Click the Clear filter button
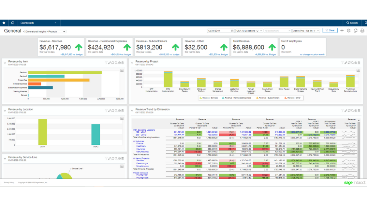Image resolution: width=367 pixels, height=207 pixels. pos(330,31)
